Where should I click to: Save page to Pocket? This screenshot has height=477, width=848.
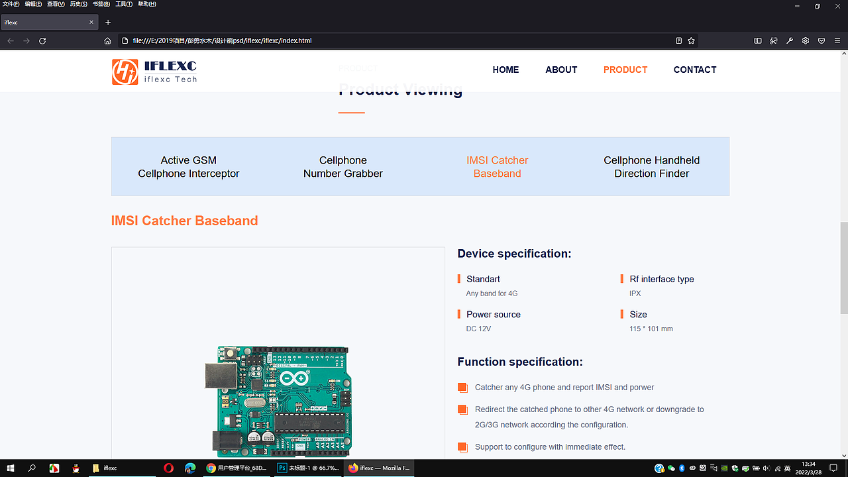pos(821,40)
